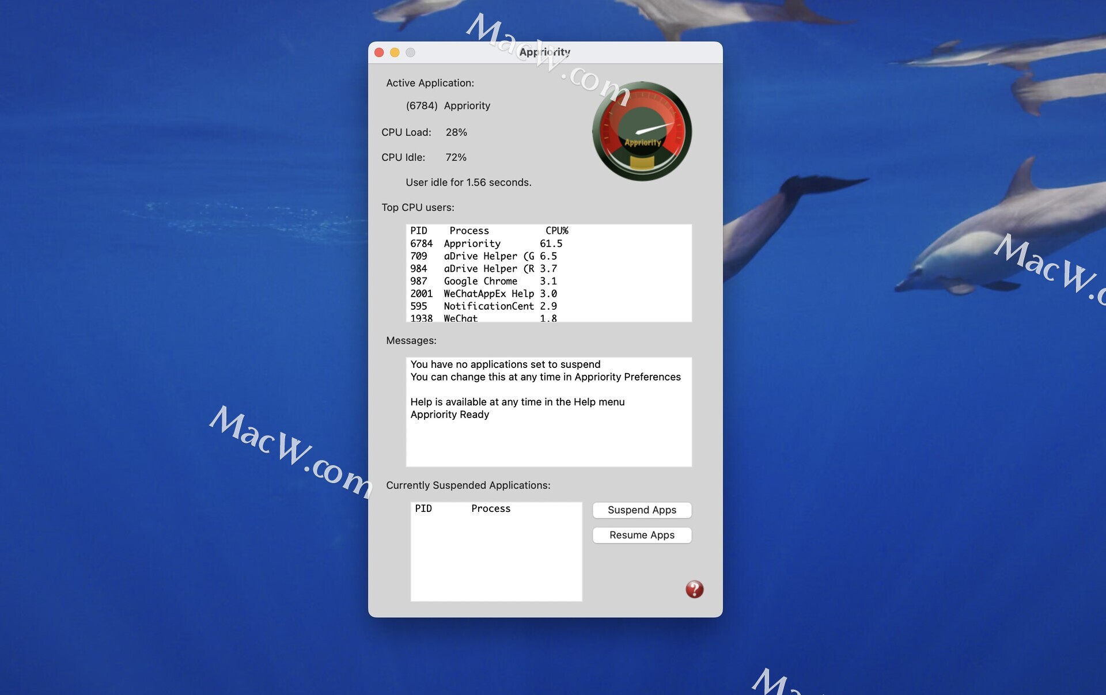1106x695 pixels.
Task: Click 'You have no applications set to suspend'
Action: click(x=505, y=364)
